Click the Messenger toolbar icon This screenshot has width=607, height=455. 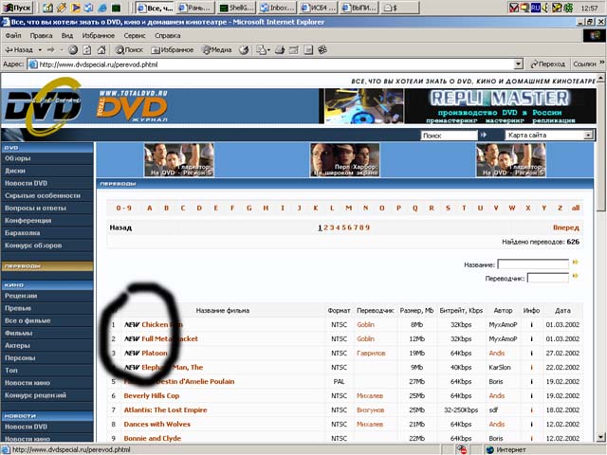[x=322, y=49]
